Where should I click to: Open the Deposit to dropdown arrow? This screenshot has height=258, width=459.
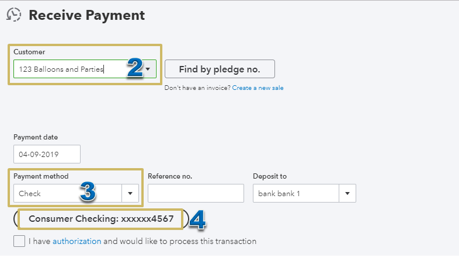tap(347, 193)
